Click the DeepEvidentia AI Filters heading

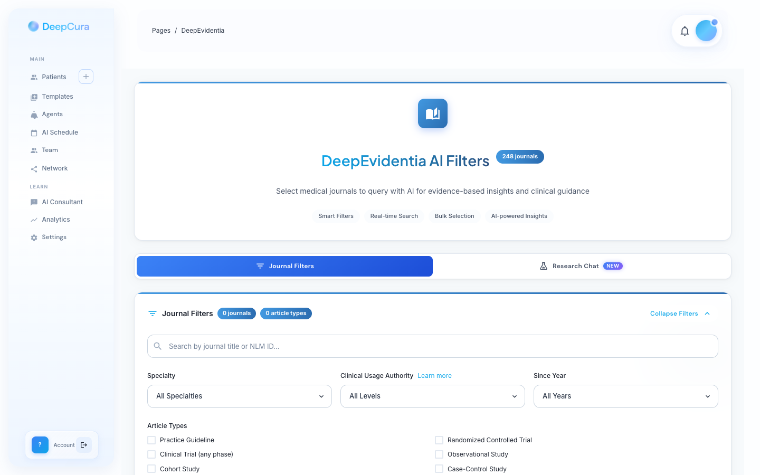point(405,161)
